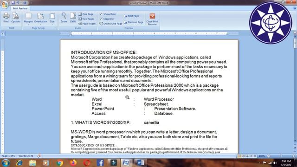Image resolution: width=297 pixels, height=167 pixels.
Task: Expand the Orientation dropdown
Action: tap(40, 19)
